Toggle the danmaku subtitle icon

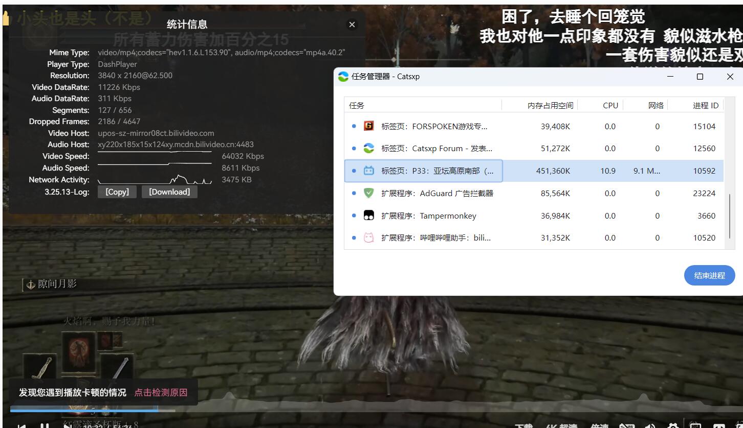(626, 425)
